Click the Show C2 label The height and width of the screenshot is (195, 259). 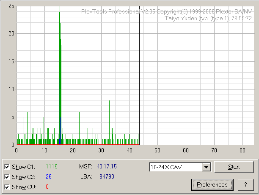pyautogui.click(x=23, y=177)
